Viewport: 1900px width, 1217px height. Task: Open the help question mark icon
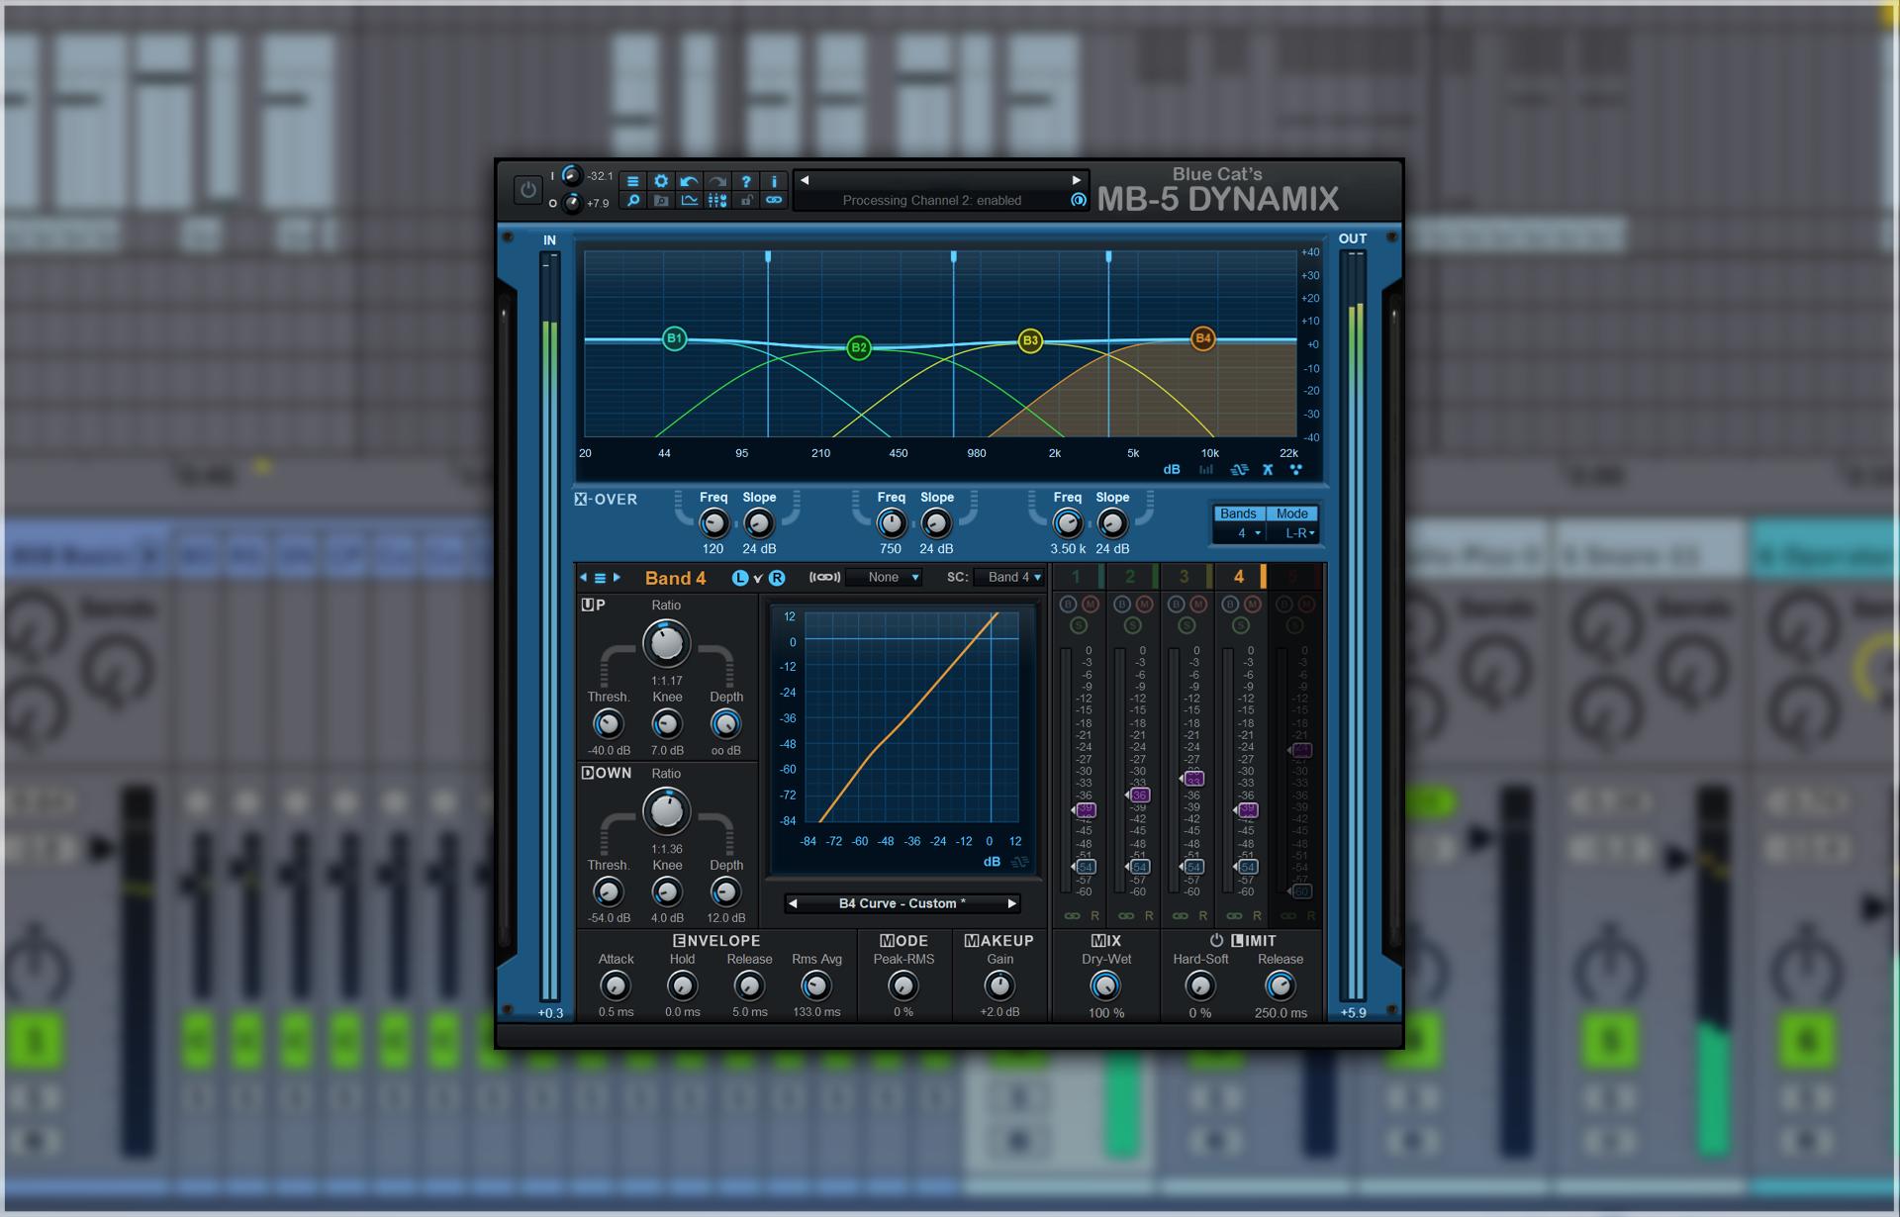pyautogui.click(x=746, y=181)
